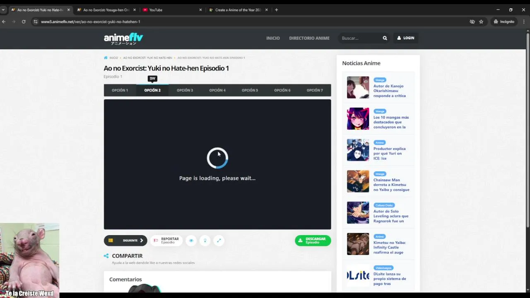Select OPCIÓN 7 video server
This screenshot has width=530, height=298.
315,90
